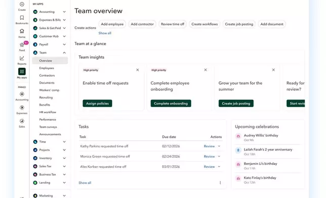Click the Review time off button
Screen dimensions: 326x198
[x=173, y=24]
